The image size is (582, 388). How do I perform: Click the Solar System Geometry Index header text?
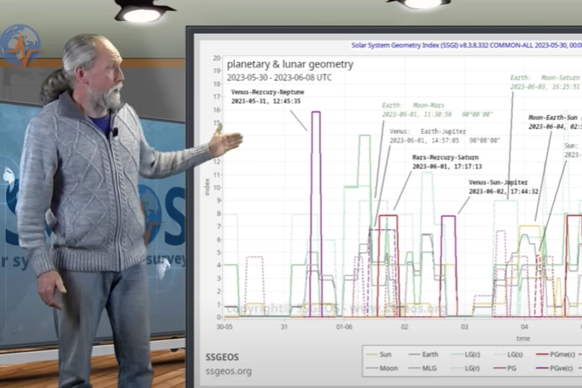coord(461,44)
